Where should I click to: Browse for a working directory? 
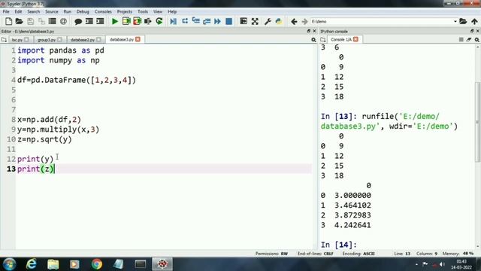pyautogui.click(x=463, y=22)
